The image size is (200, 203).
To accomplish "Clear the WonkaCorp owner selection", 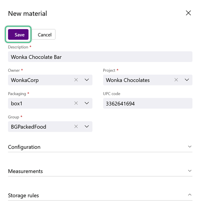I will 76,80.
